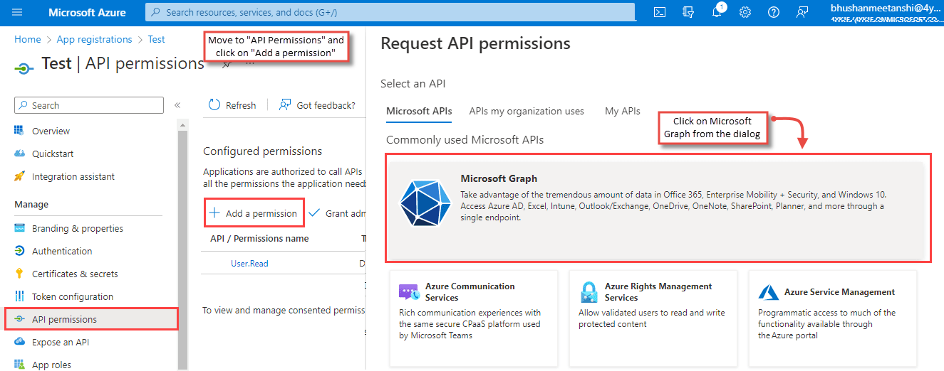This screenshot has height=371, width=944.
Task: Click the Configured permissions heading
Action: (262, 151)
